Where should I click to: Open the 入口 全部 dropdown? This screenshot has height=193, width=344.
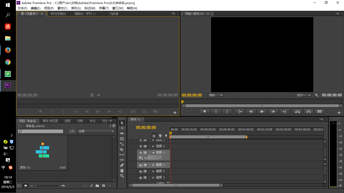click(96, 131)
